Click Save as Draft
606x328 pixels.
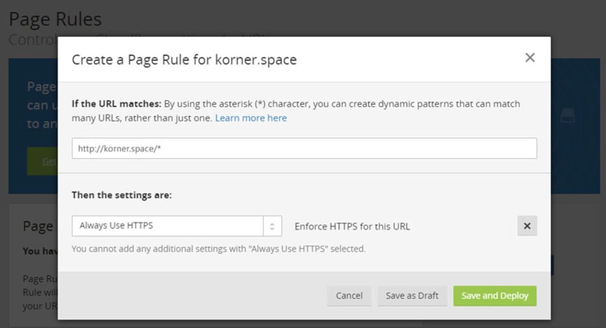tap(412, 296)
